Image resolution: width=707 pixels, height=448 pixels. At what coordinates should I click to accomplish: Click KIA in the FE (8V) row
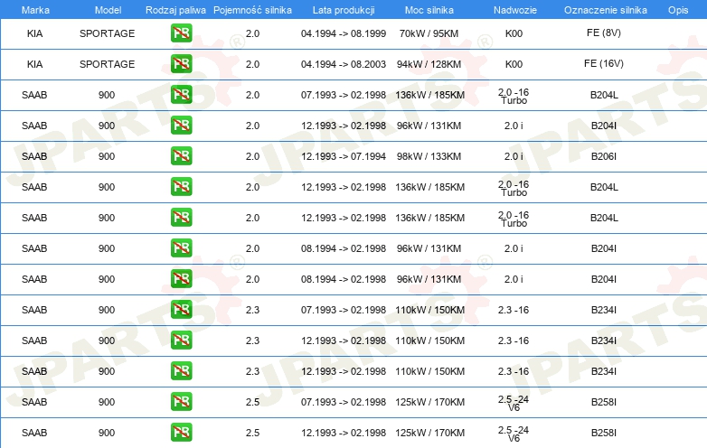click(34, 33)
